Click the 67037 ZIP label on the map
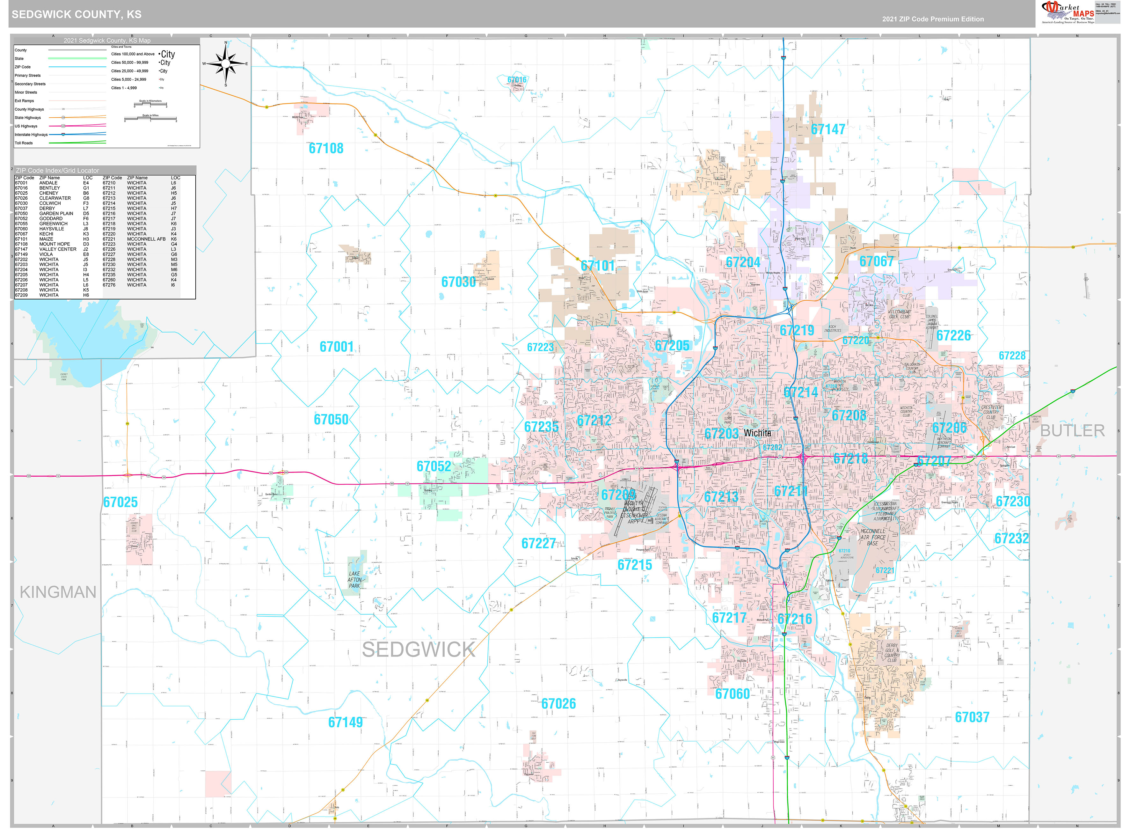This screenshot has width=1130, height=829. (973, 717)
